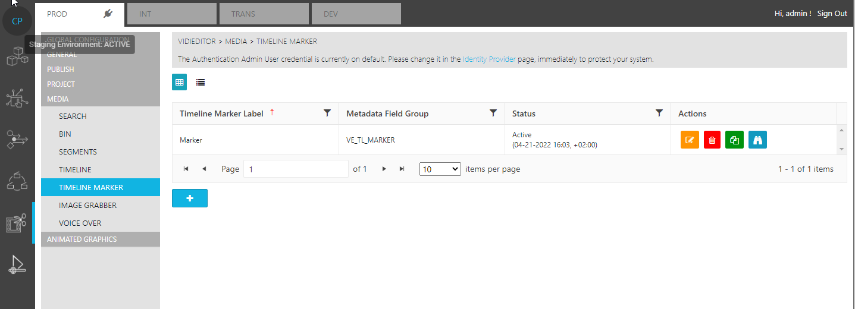Click the page number input field
Image resolution: width=855 pixels, height=309 pixels.
tap(296, 169)
